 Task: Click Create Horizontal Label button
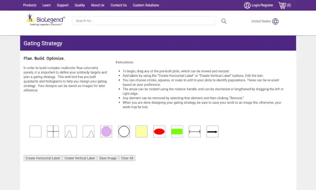(x=43, y=158)
